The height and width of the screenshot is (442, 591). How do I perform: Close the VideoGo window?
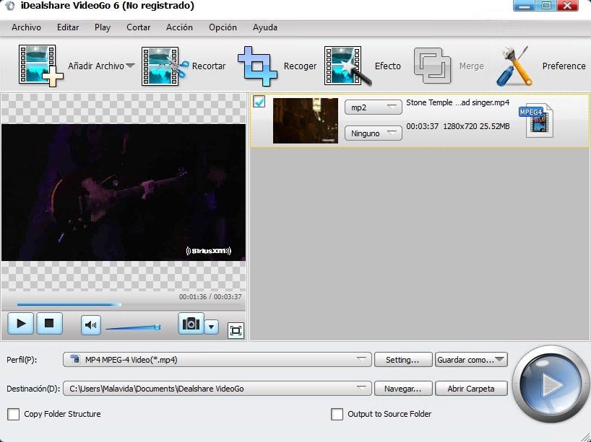(568, 6)
